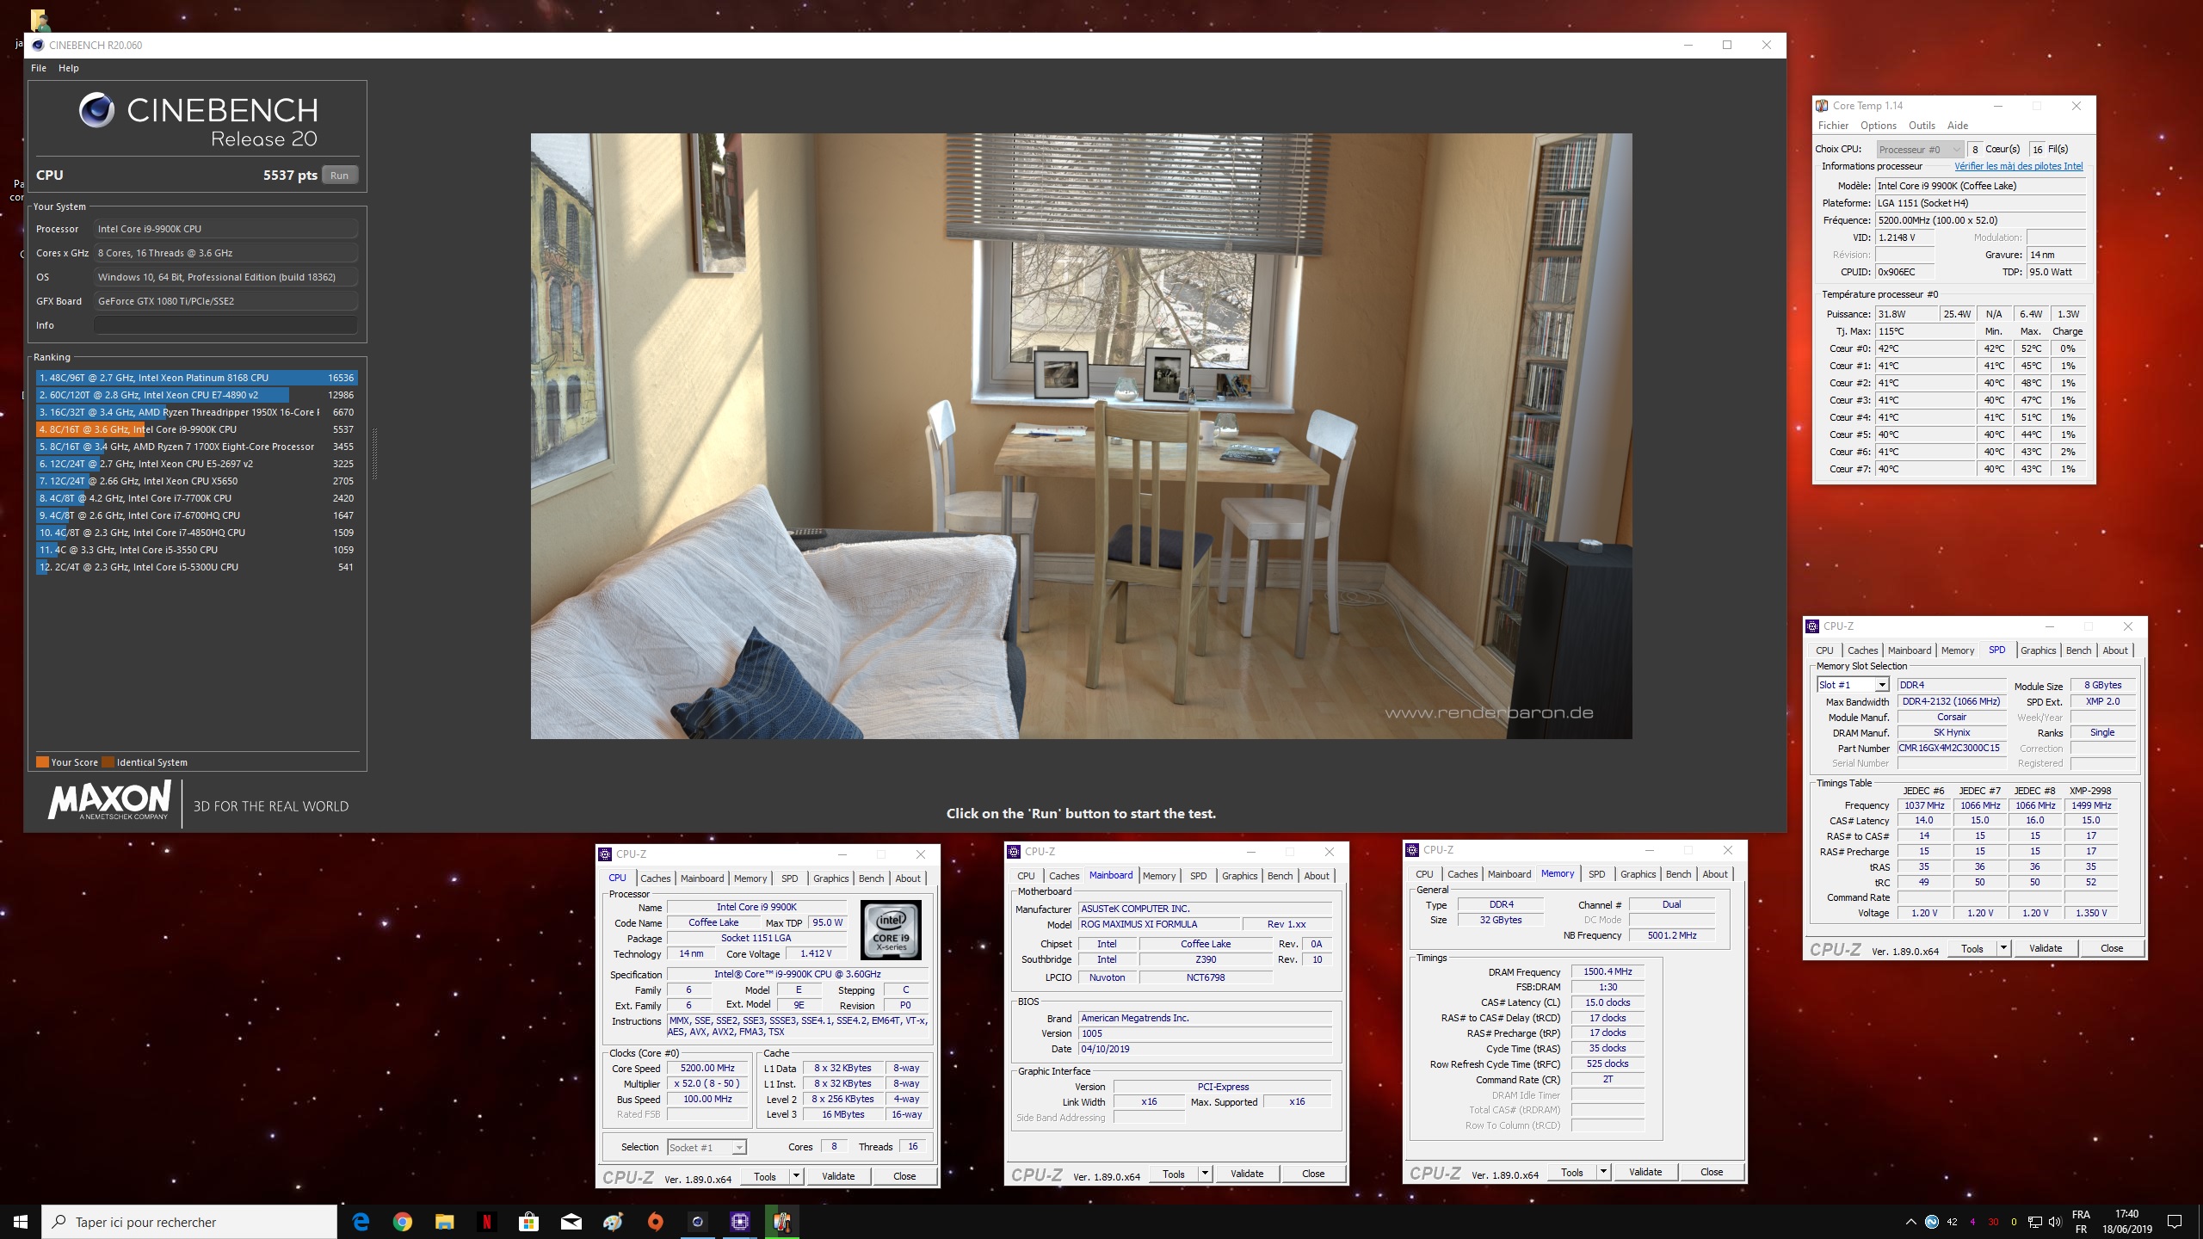The width and height of the screenshot is (2203, 1239).
Task: Open Microsoft Store from the taskbar
Action: (528, 1222)
